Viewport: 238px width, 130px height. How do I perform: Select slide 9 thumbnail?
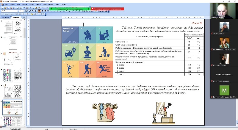[13, 91]
